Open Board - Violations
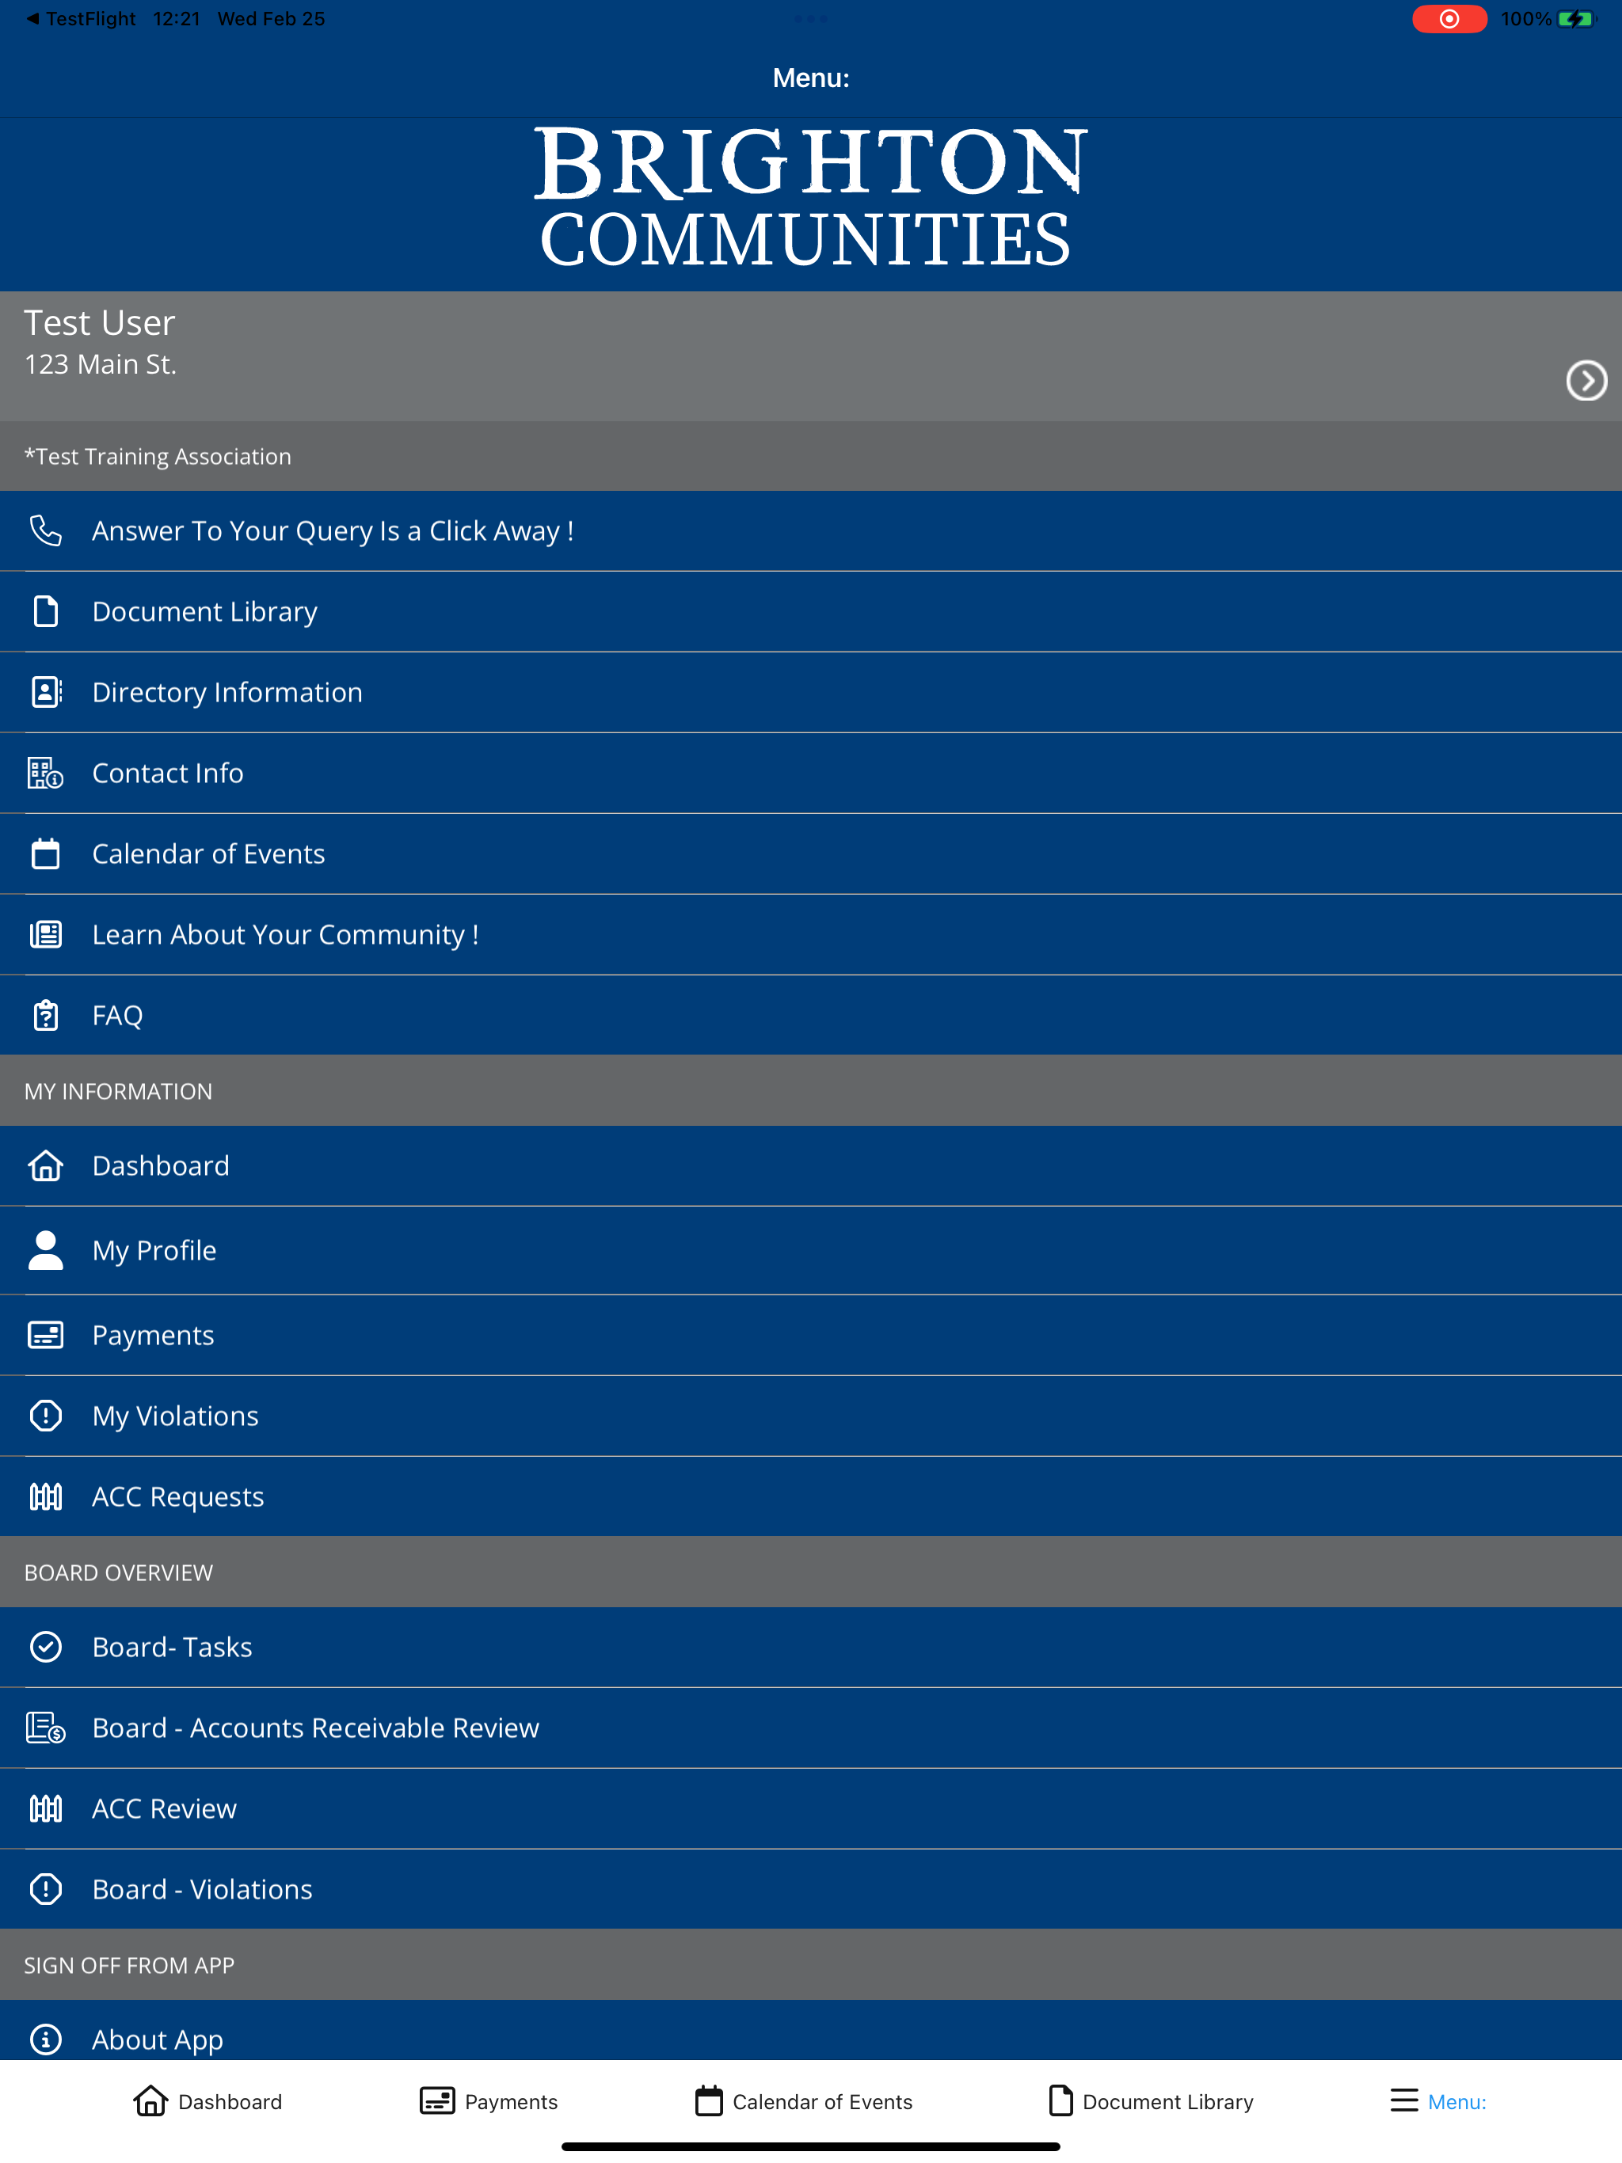 [x=811, y=1889]
